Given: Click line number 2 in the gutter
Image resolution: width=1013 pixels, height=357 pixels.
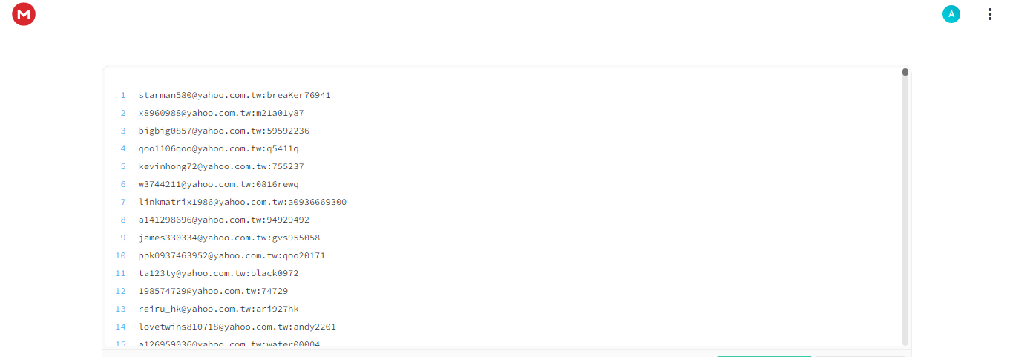Looking at the screenshot, I should coord(123,113).
